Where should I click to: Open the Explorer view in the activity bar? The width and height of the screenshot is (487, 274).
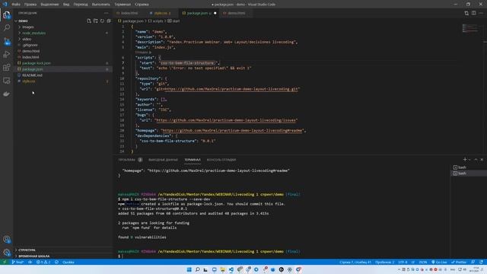click(7, 15)
